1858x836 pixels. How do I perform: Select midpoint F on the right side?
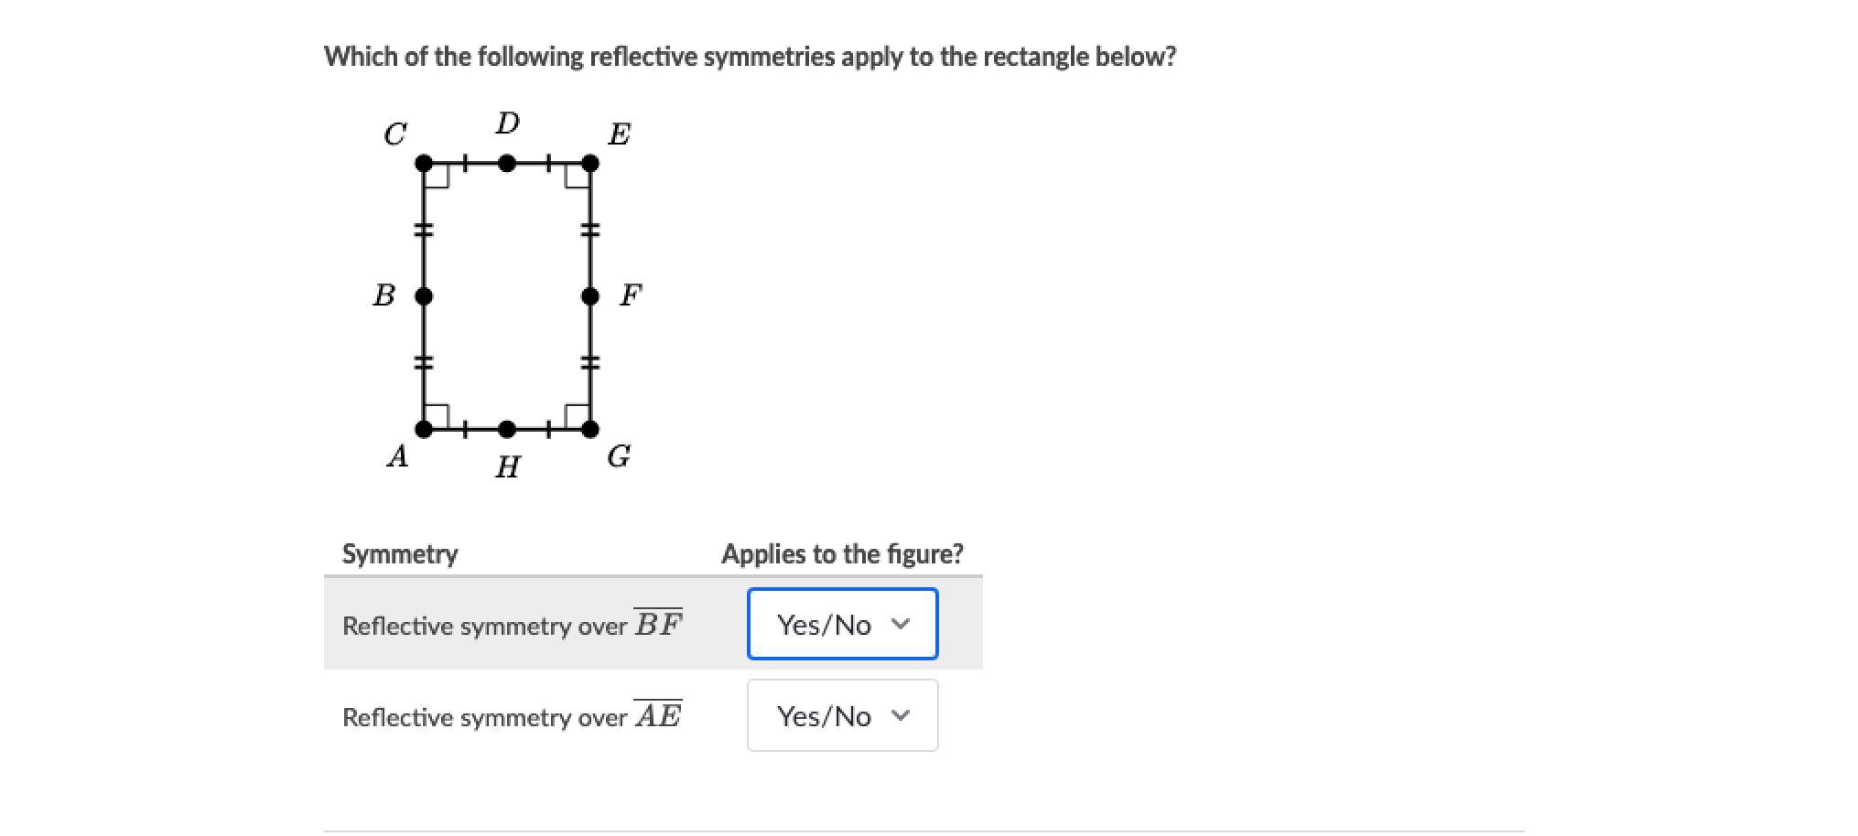tap(590, 296)
